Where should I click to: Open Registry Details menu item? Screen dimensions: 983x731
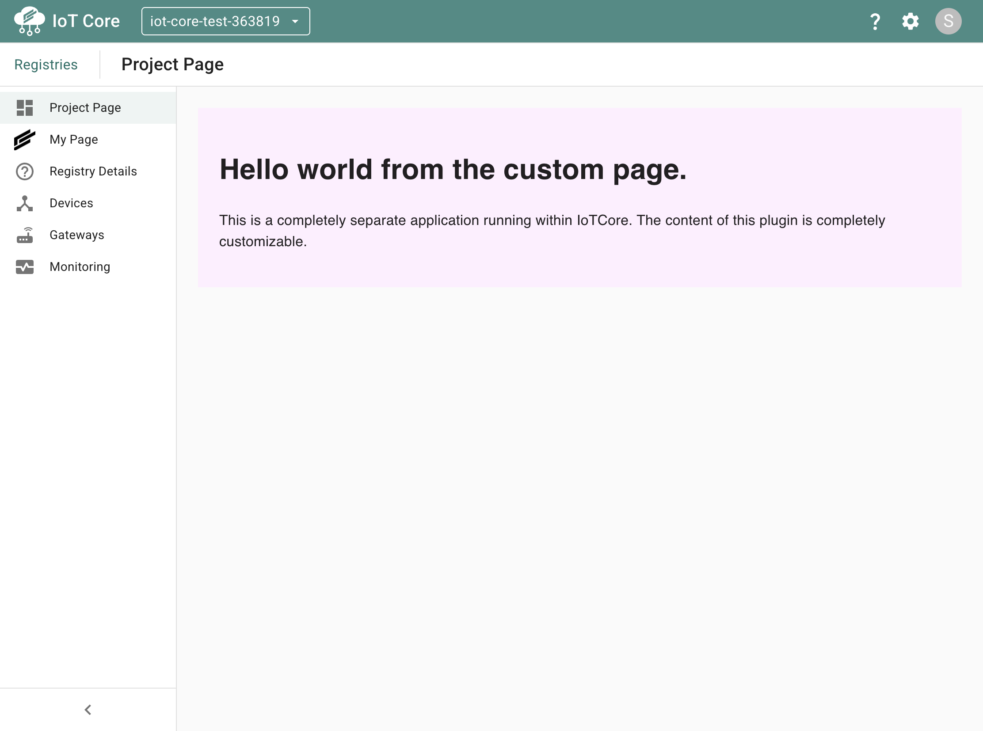88,171
